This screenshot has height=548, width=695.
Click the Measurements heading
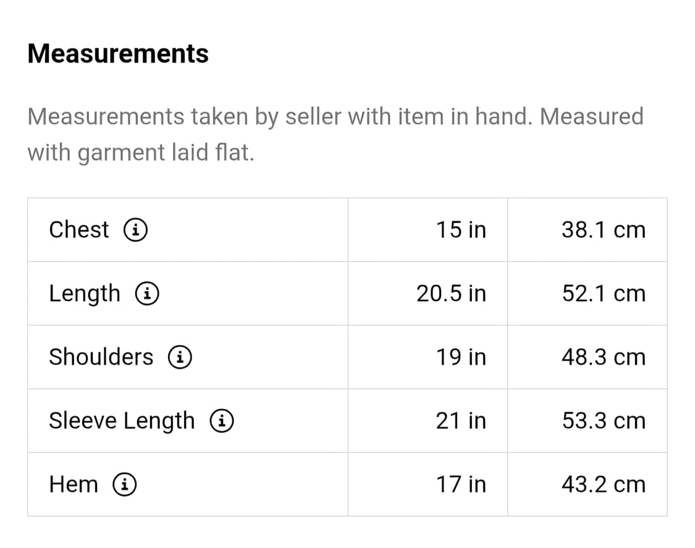118,54
